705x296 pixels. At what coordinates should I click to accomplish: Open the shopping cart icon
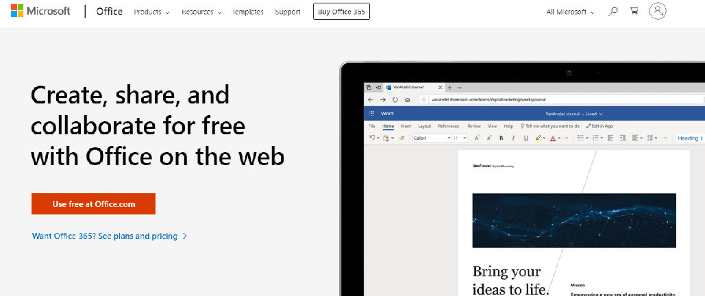coord(634,11)
